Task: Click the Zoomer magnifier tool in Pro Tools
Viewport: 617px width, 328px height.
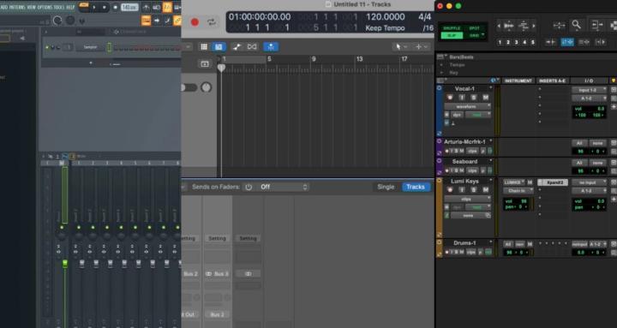Action: tap(577, 26)
